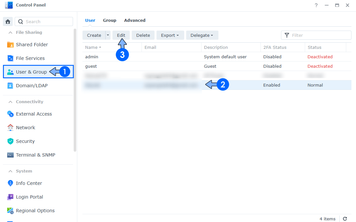356x222 pixels.
Task: Click admin's 'Deactivated' status
Action: 320,57
